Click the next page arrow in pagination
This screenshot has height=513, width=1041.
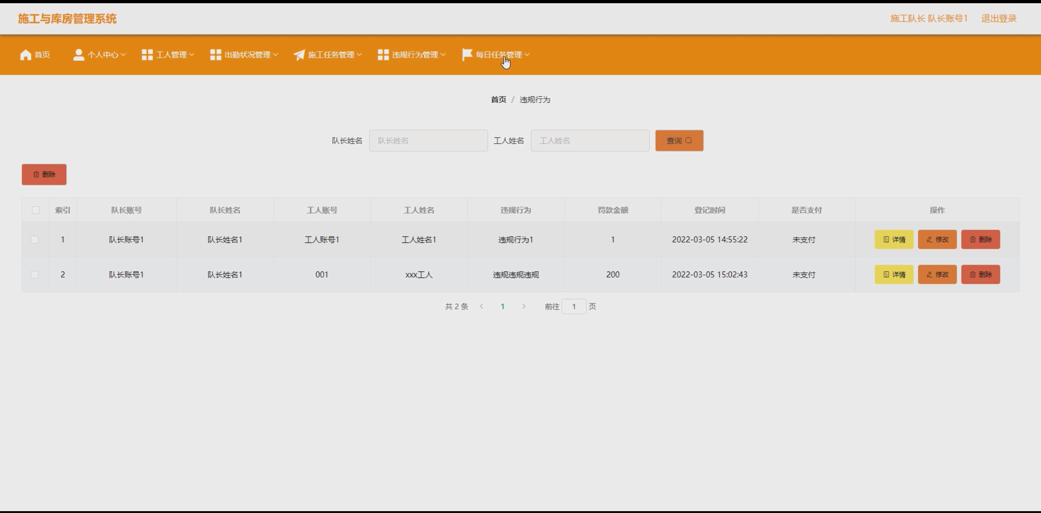coord(523,307)
